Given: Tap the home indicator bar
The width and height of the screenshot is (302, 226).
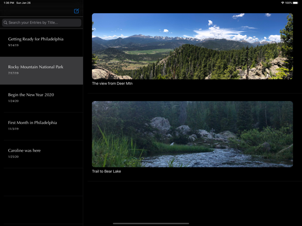Looking at the screenshot, I should point(151,223).
